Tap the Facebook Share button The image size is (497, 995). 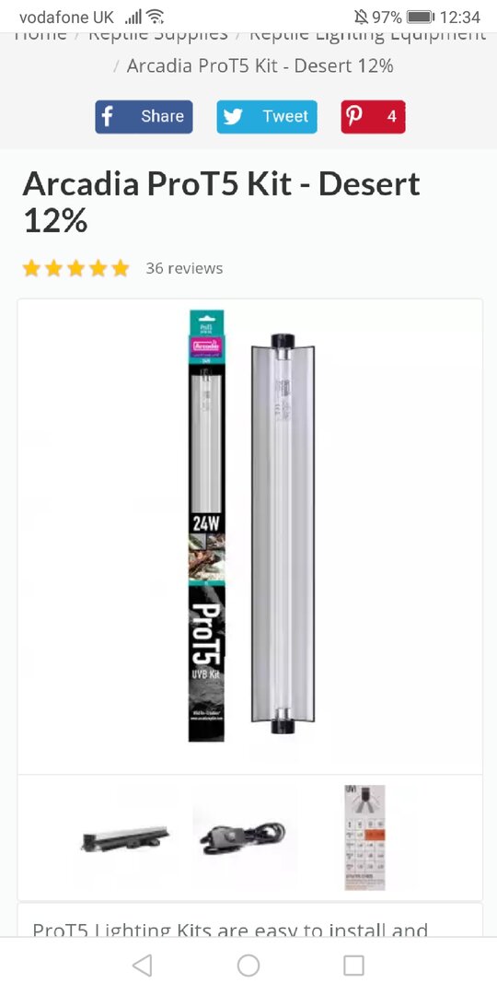click(x=144, y=117)
